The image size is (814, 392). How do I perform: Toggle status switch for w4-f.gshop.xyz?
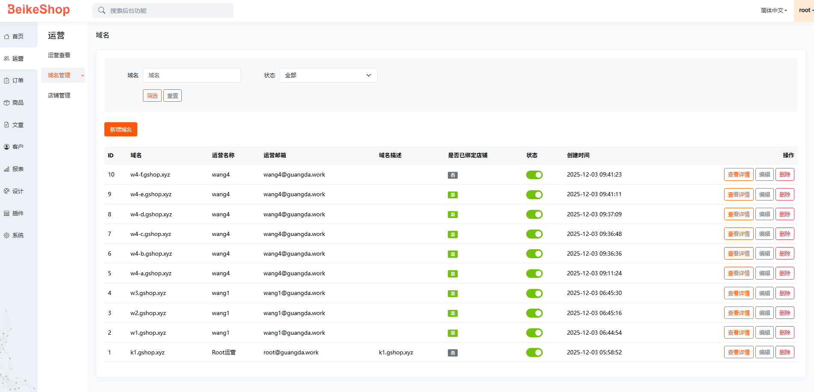534,175
